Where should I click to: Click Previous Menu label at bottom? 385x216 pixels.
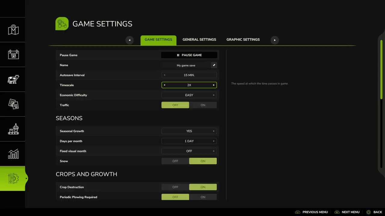click(315, 212)
